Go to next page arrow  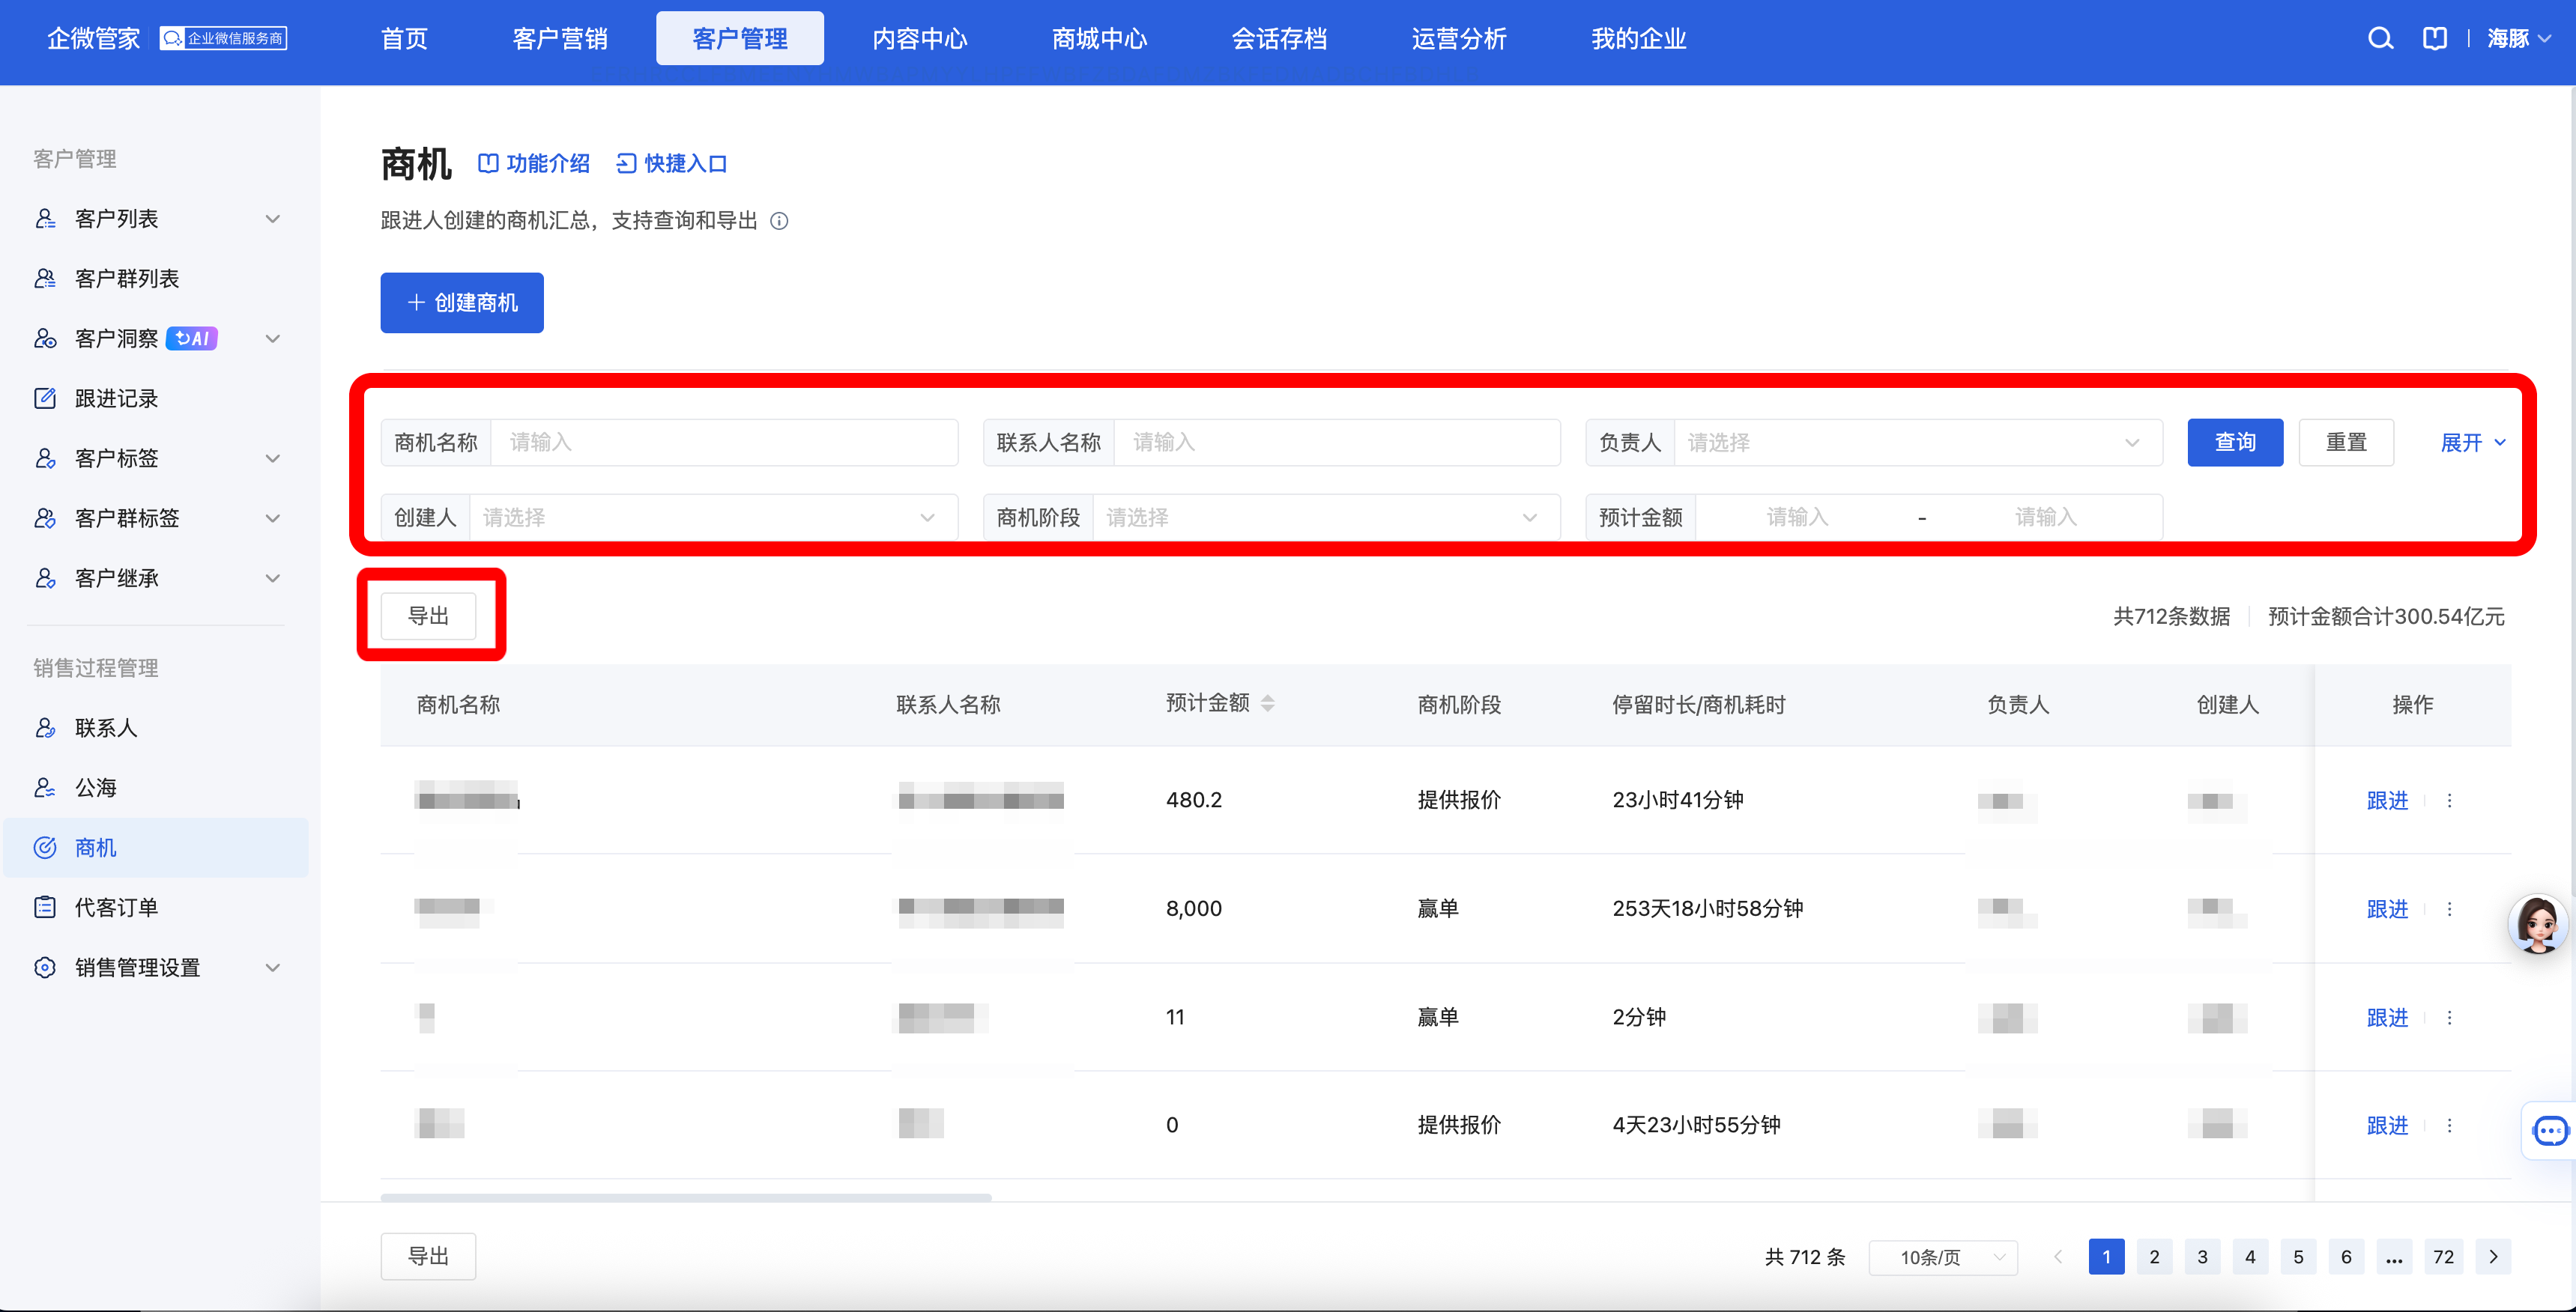pyautogui.click(x=2493, y=1257)
